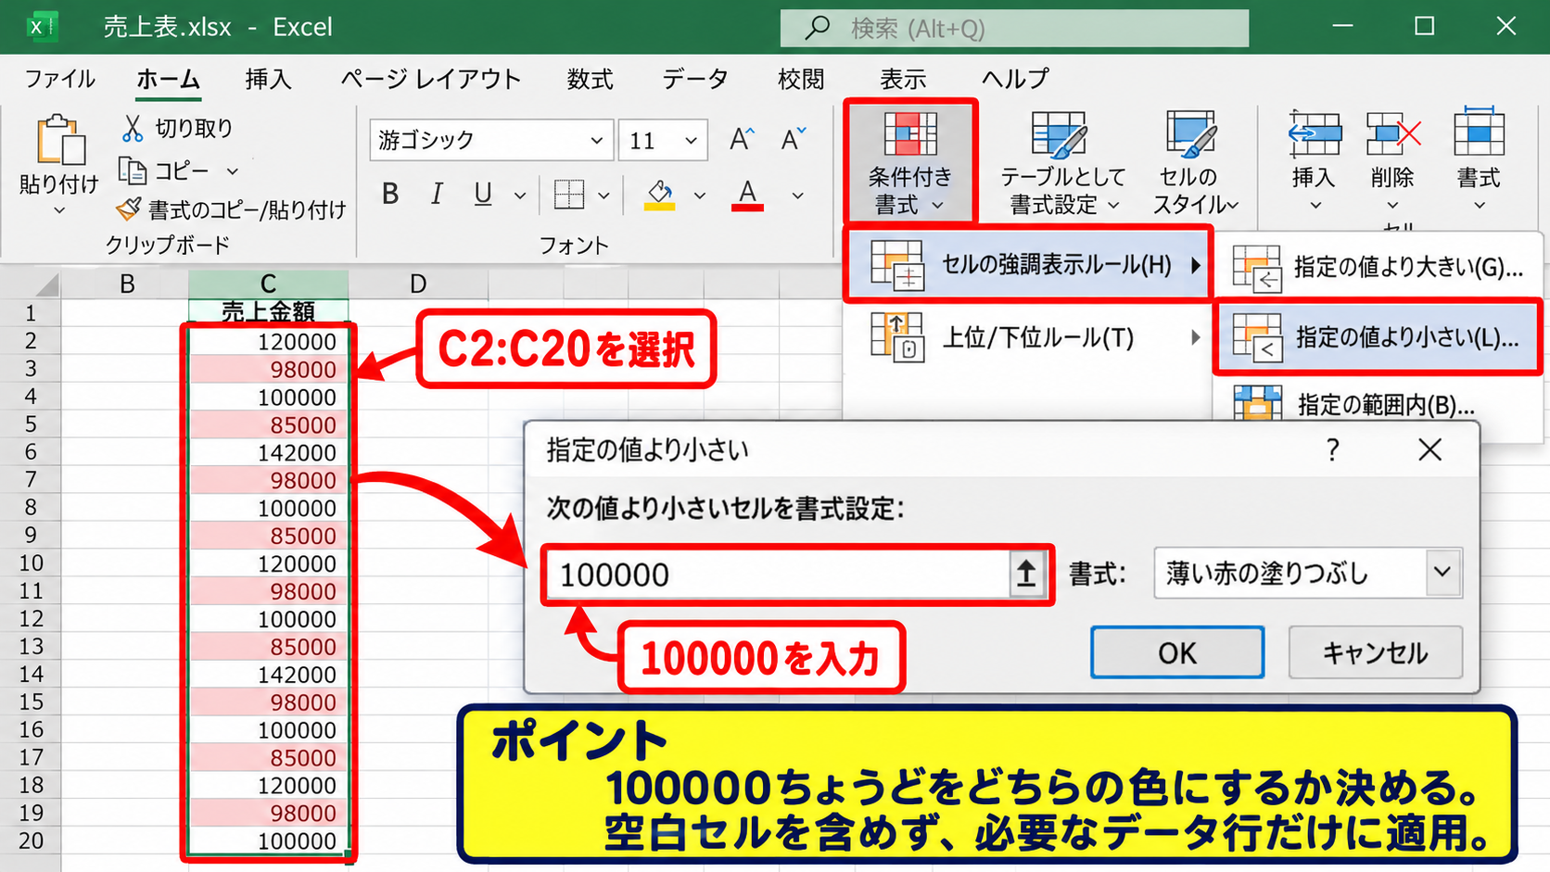Select セルの強調表示ルール menu item

1027,265
